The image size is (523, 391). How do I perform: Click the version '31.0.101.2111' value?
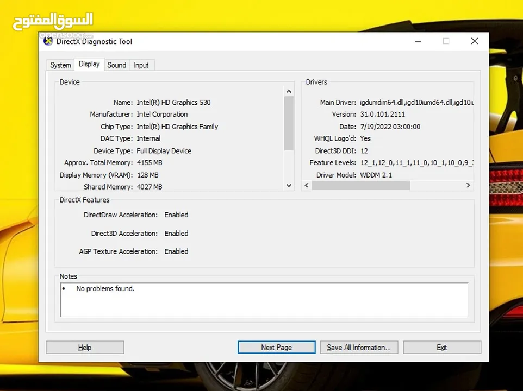pos(382,114)
